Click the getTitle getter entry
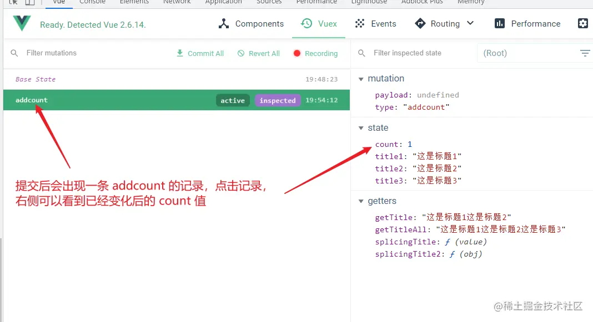This screenshot has width=593, height=322. (443, 217)
